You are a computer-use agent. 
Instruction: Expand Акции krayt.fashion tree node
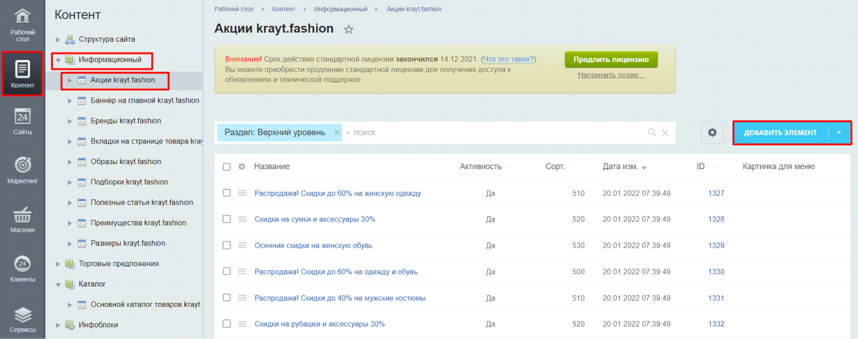pyautogui.click(x=70, y=80)
